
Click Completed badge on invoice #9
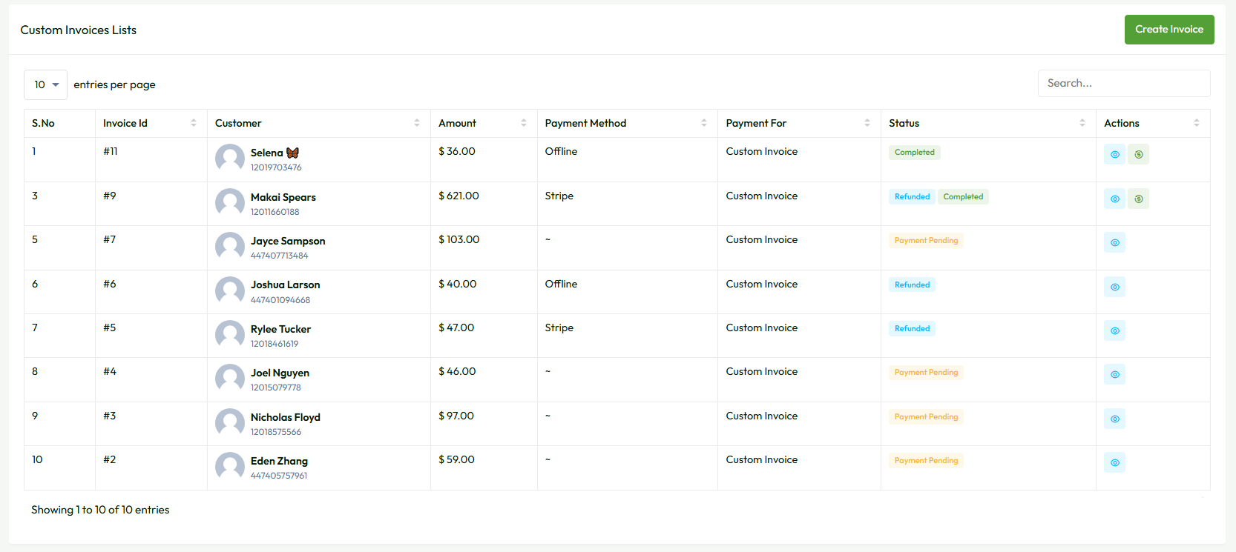[963, 196]
